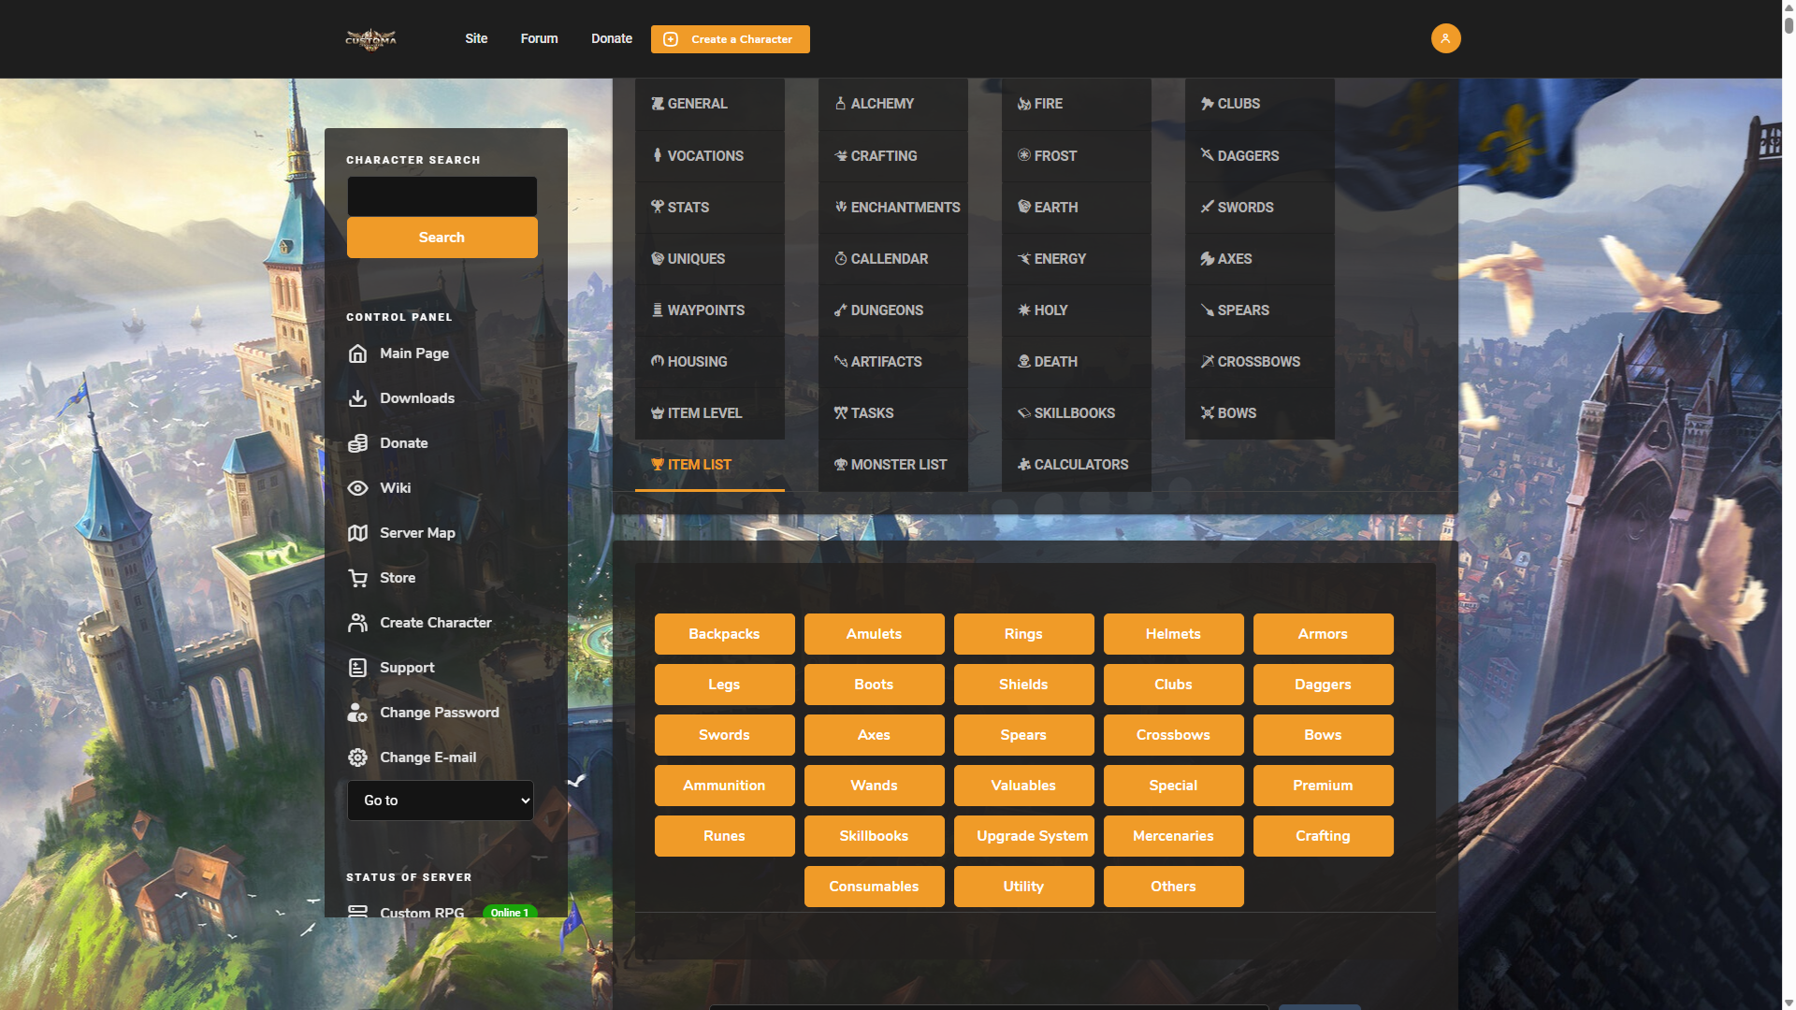1796x1010 pixels.
Task: Click the Create a Character header button
Action: click(731, 39)
